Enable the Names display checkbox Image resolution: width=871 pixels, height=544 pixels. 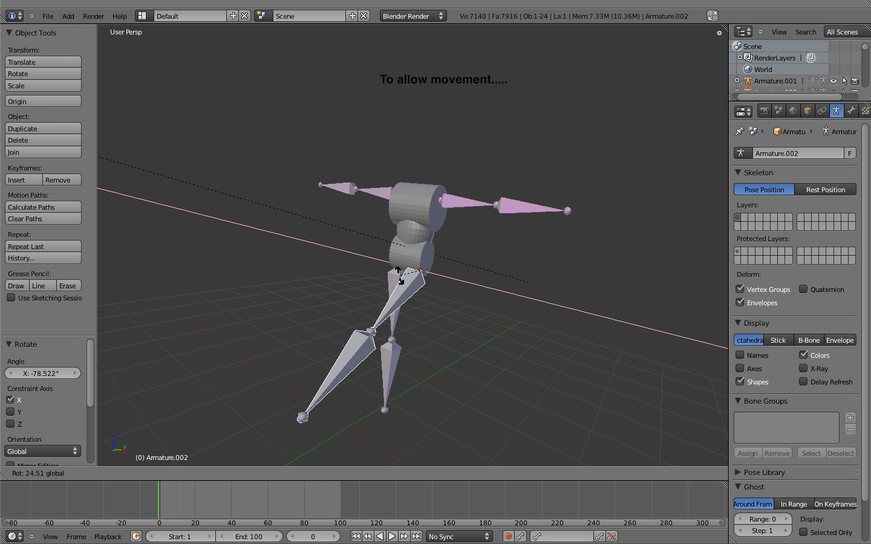pyautogui.click(x=740, y=355)
